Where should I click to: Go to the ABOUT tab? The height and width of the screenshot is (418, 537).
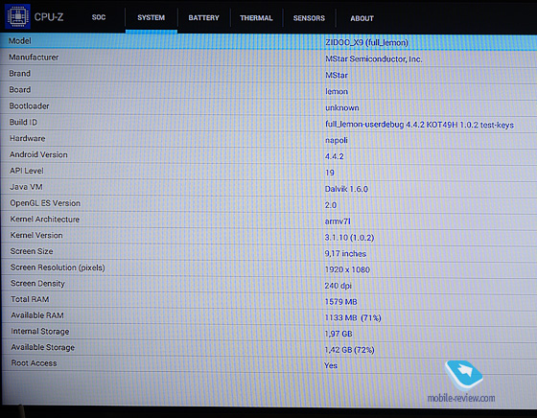click(362, 18)
